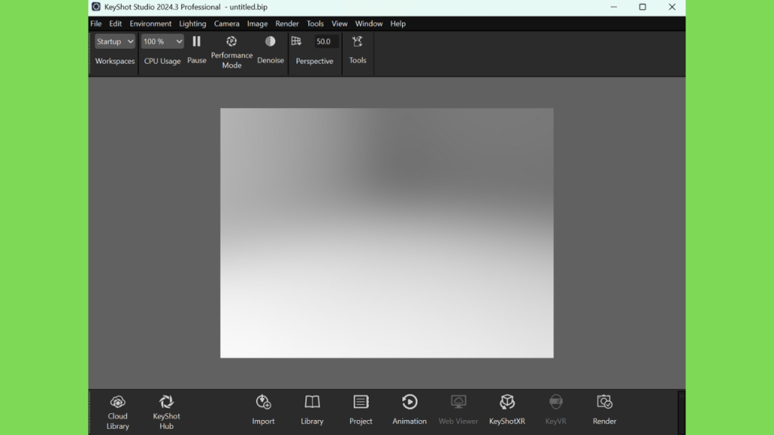Screen dimensions: 774x435
Task: Open the Help menu
Action: pos(398,23)
